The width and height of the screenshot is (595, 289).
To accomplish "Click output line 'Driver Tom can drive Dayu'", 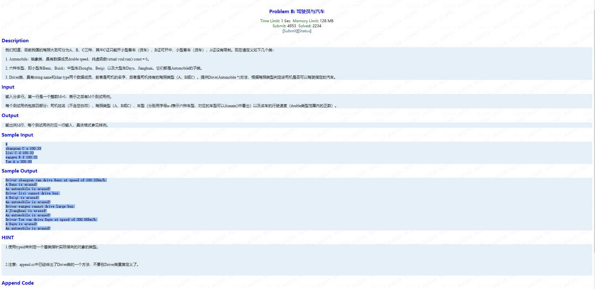I will (x=51, y=220).
